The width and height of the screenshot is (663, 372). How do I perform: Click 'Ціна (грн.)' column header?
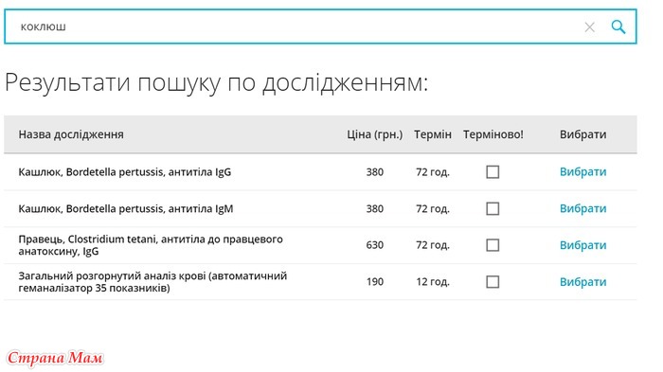coord(375,134)
